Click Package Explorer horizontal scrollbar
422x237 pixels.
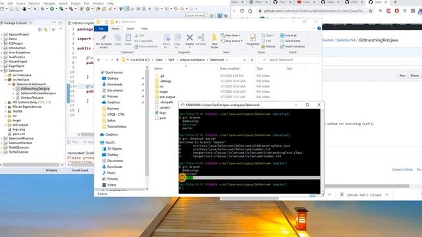pos(30,165)
